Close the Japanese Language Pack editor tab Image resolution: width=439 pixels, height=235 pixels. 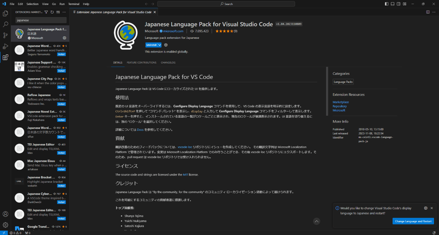(155, 12)
